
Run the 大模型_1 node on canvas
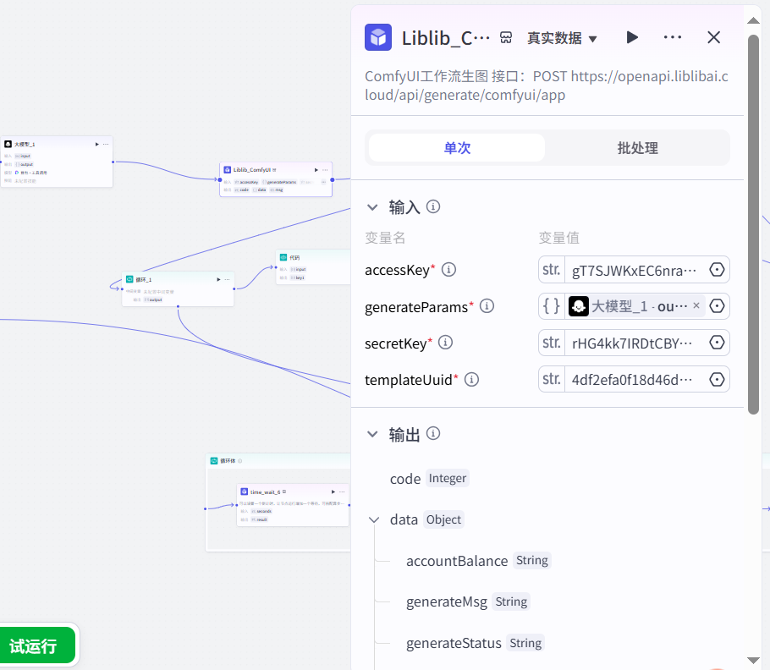click(x=96, y=145)
